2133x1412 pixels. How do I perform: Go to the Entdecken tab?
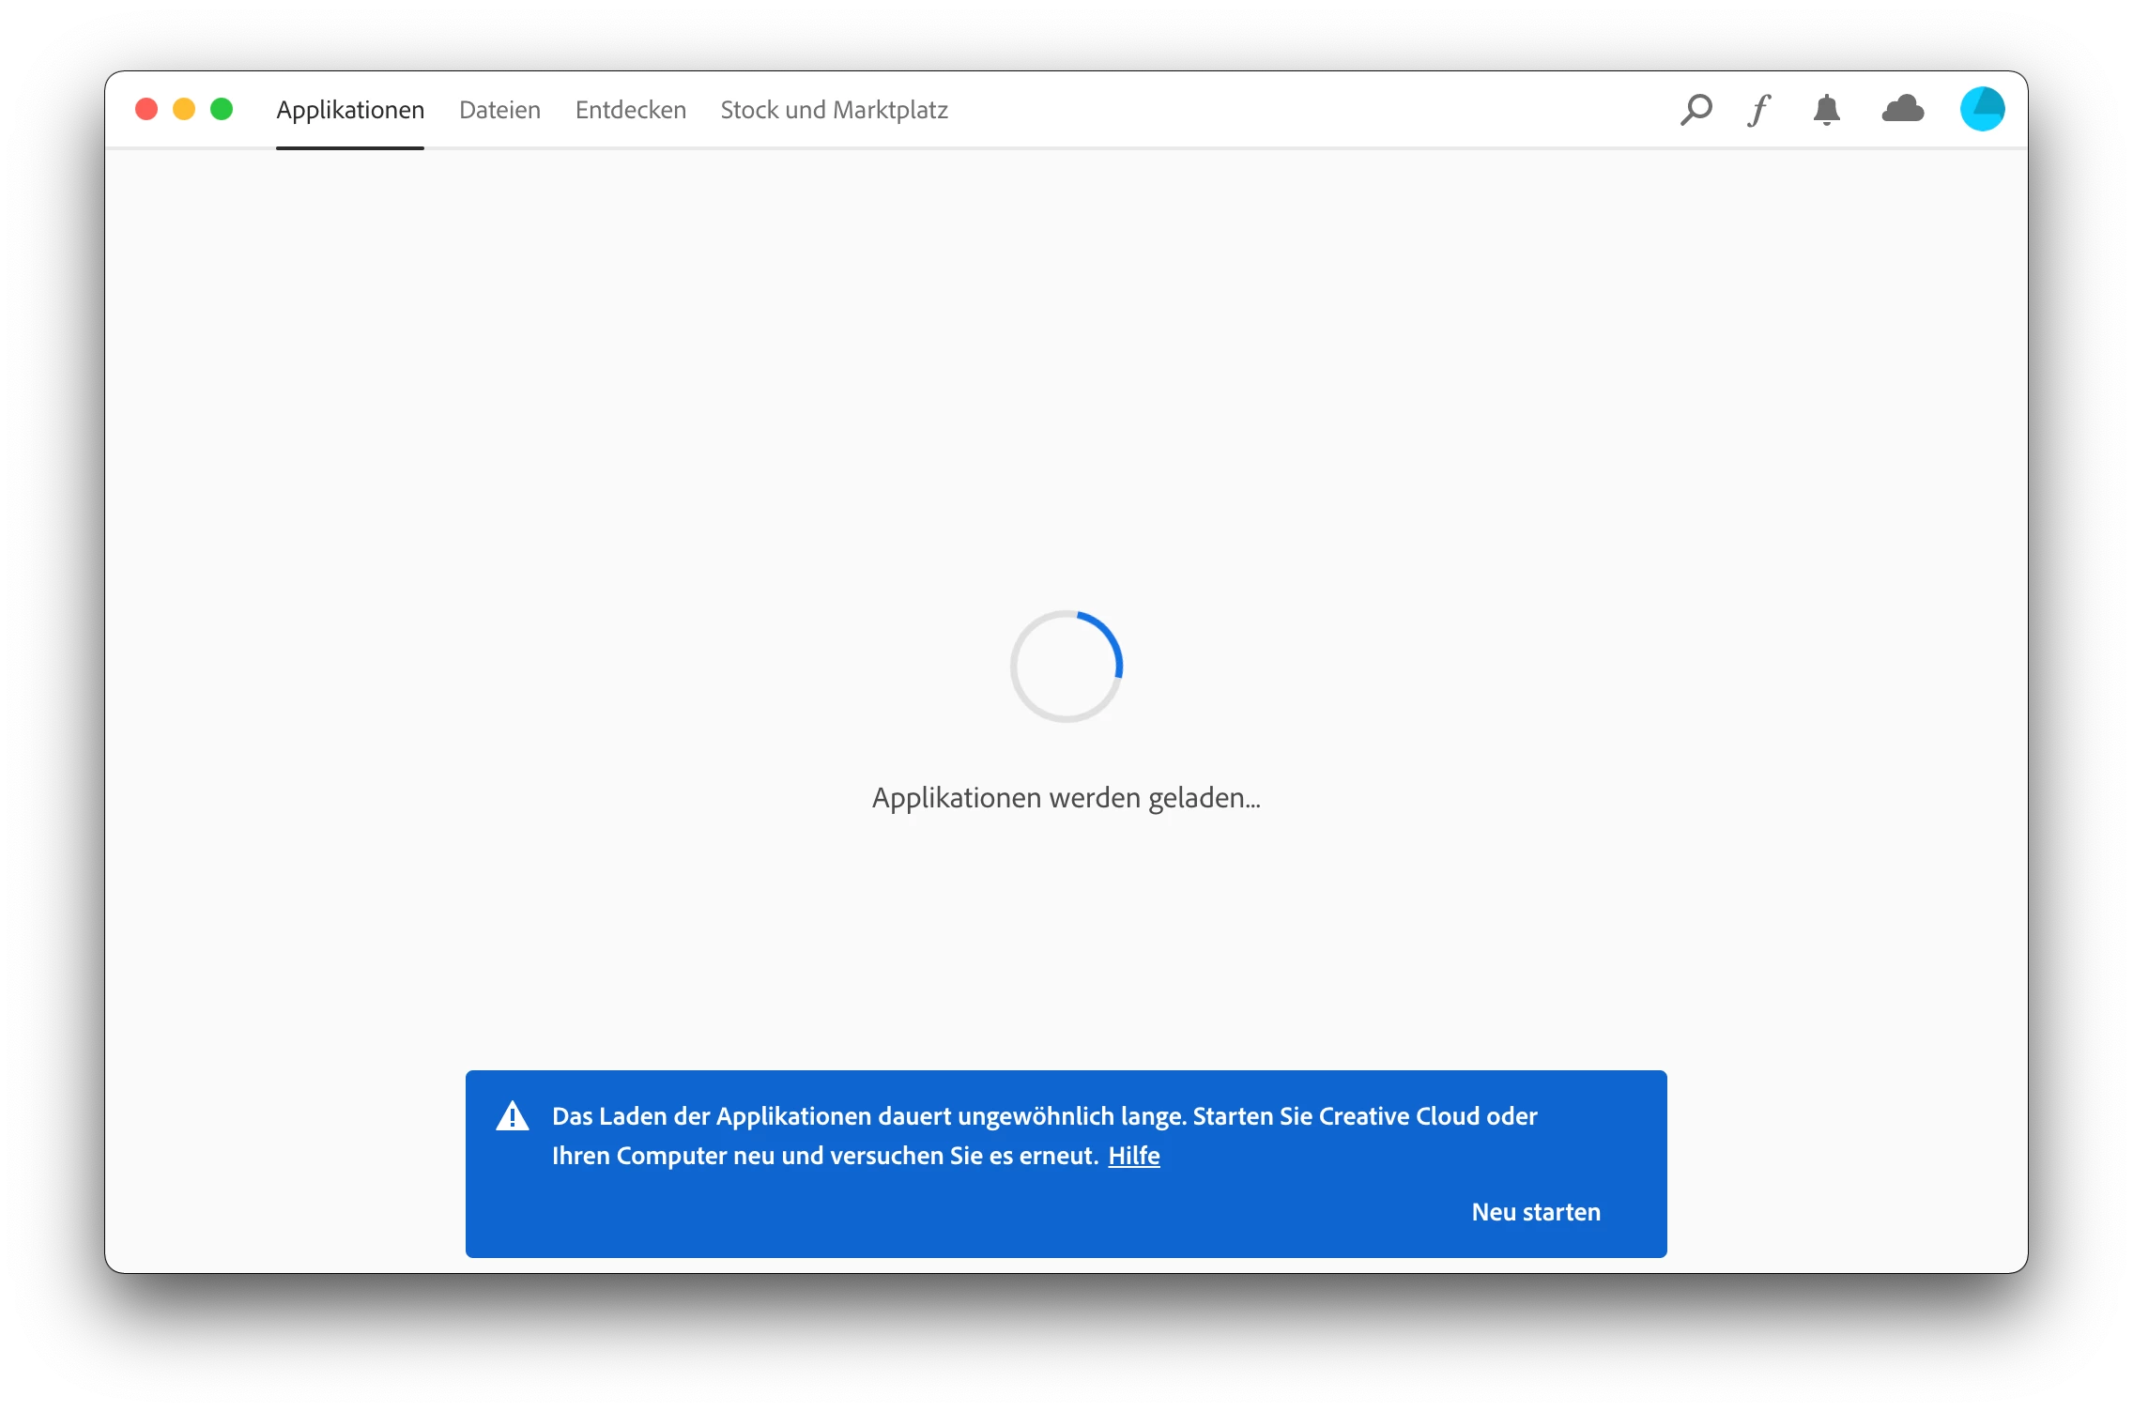tap(630, 111)
